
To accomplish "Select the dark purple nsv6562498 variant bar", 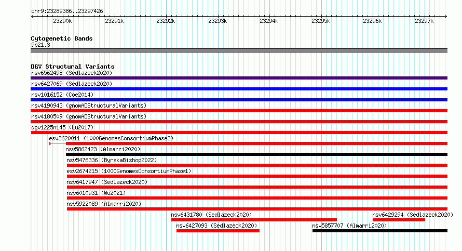I will pyautogui.click(x=239, y=78).
